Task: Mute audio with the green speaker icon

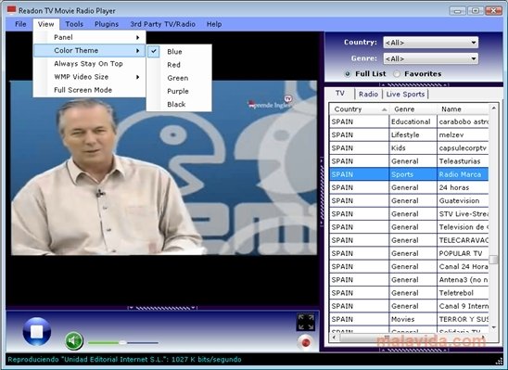Action: (74, 341)
